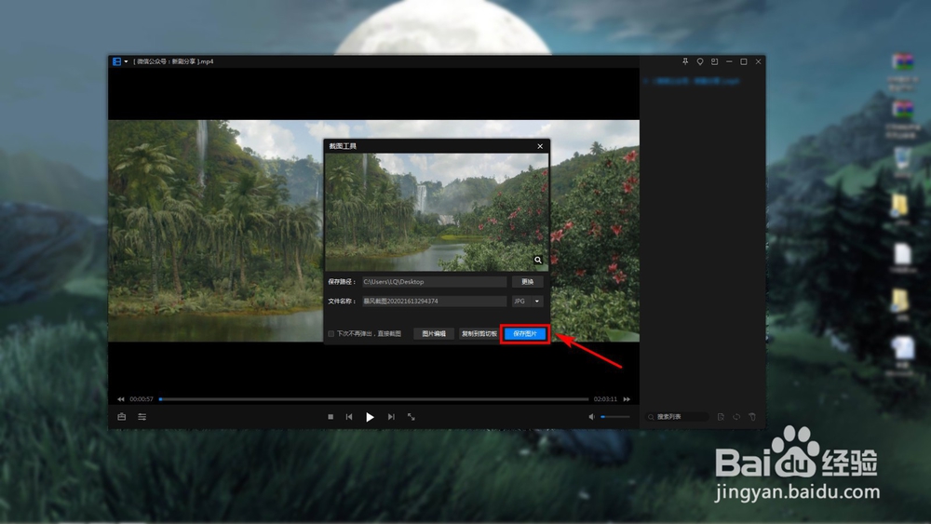Mute audio with the speaker icon

[591, 417]
